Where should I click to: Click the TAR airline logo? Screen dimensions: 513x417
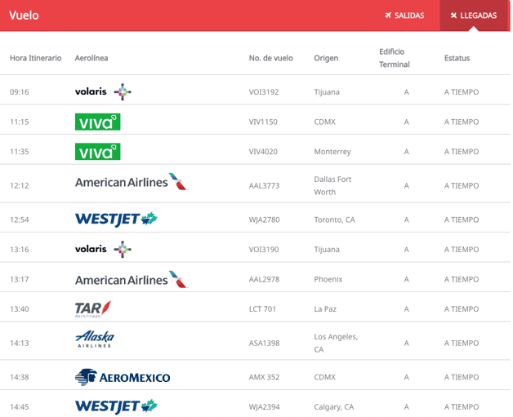point(92,308)
